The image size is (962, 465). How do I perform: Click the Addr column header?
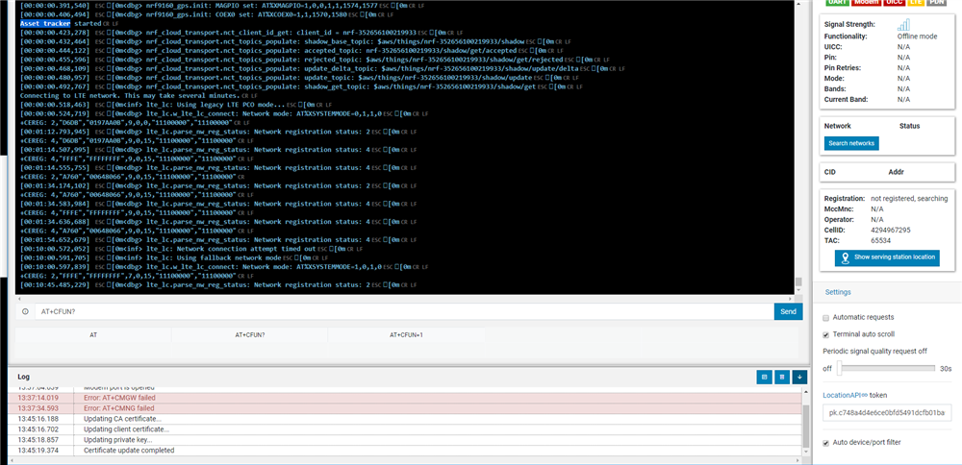pyautogui.click(x=896, y=173)
